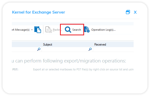Restore the window with overlapping squares icon
Image resolution: width=150 pixels, height=96 pixels.
(128, 12)
